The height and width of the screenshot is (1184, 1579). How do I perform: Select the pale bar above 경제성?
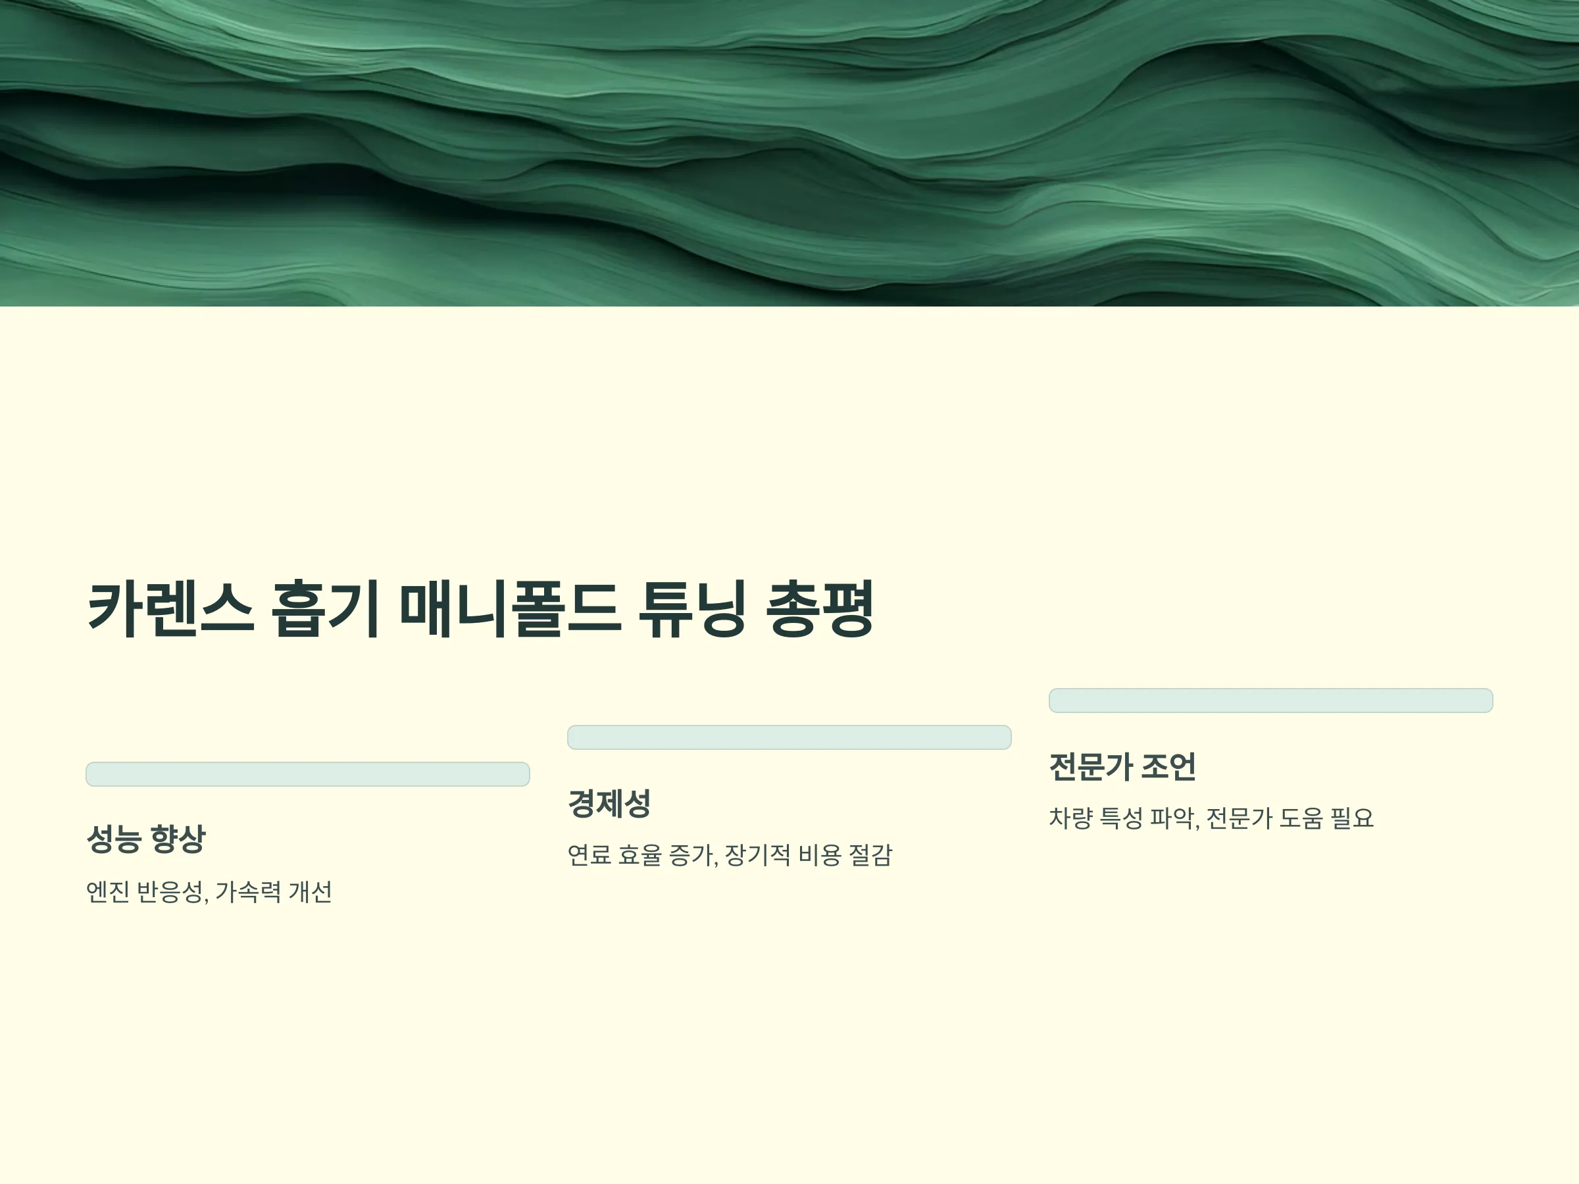[789, 737]
